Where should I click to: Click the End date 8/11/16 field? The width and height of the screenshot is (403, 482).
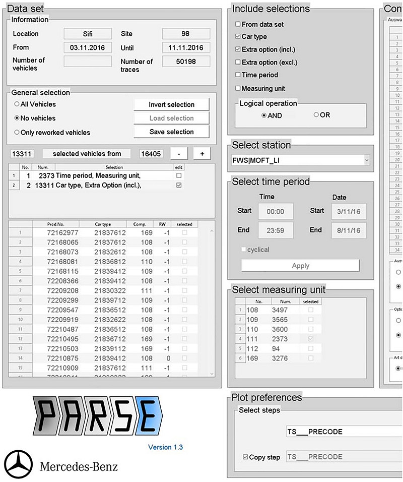tap(349, 230)
